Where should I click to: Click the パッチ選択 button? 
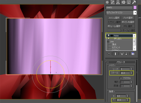click(128, 18)
